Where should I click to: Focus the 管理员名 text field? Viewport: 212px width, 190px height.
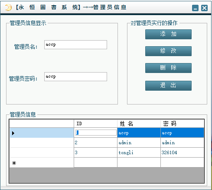coord(75,45)
